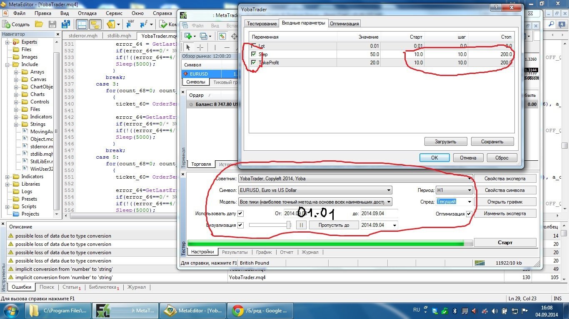Click the Отмена button

(x=468, y=158)
